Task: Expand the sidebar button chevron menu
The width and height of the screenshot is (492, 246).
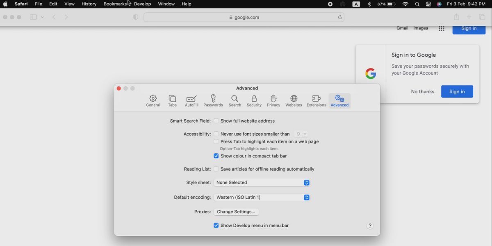Action: click(42, 17)
